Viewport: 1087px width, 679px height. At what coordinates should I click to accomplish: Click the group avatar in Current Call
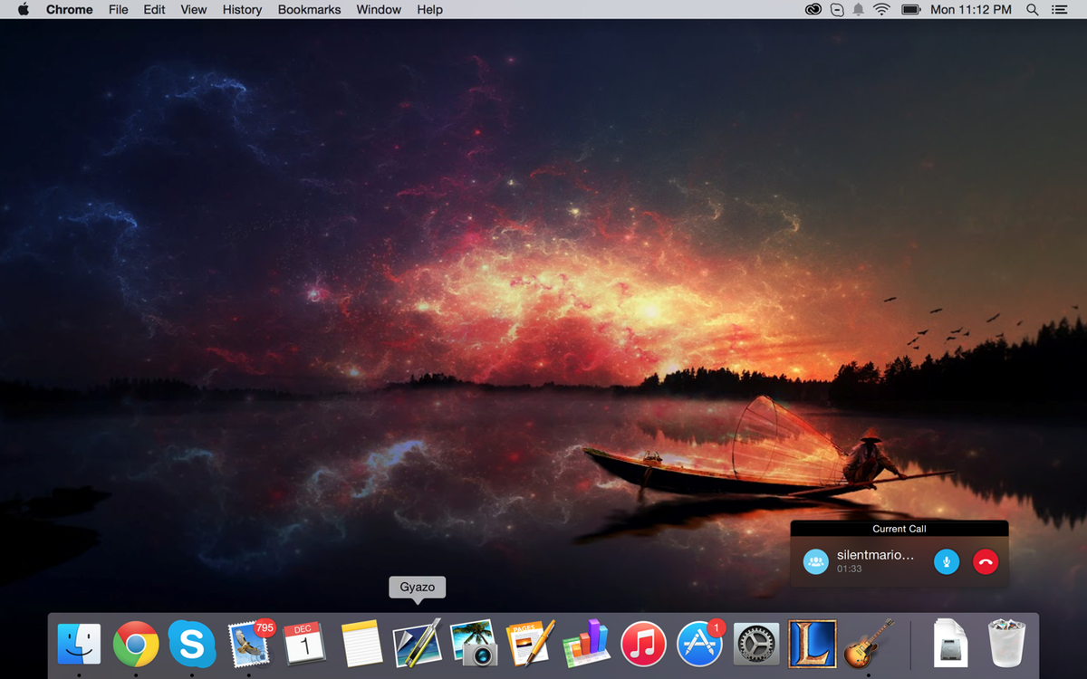[x=815, y=561]
